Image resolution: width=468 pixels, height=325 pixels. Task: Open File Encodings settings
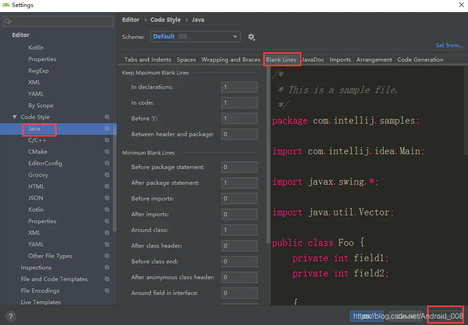pyautogui.click(x=40, y=291)
